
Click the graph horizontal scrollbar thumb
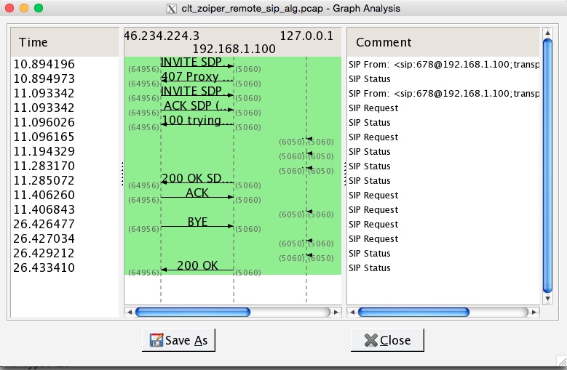tap(193, 313)
